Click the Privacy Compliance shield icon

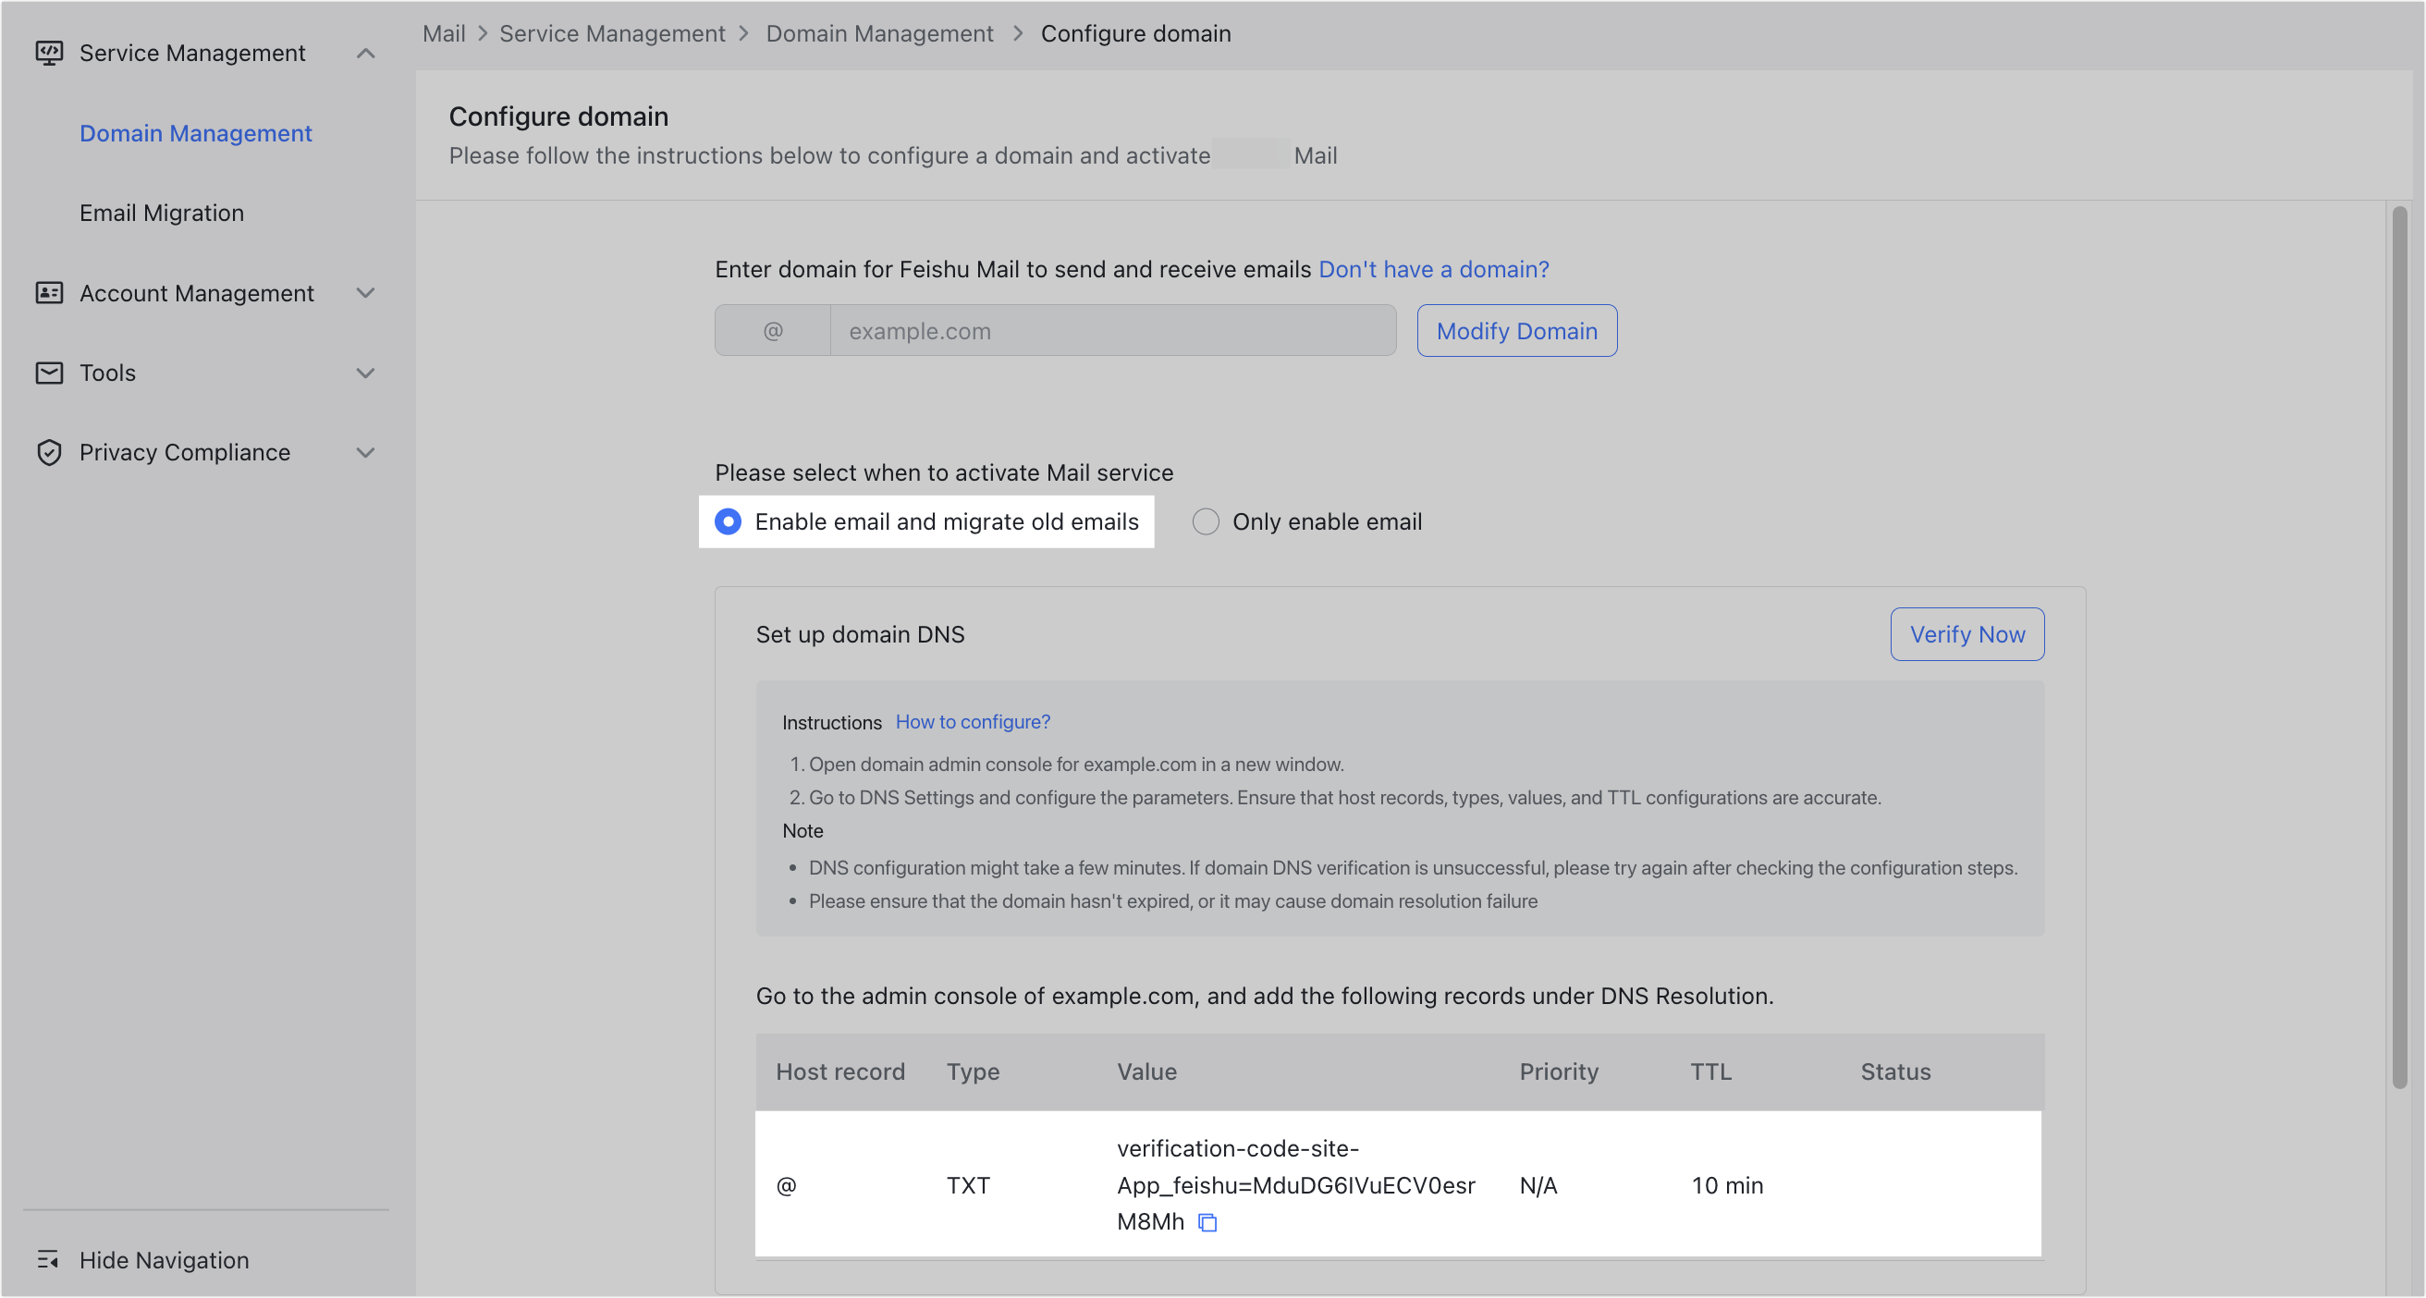tap(49, 452)
